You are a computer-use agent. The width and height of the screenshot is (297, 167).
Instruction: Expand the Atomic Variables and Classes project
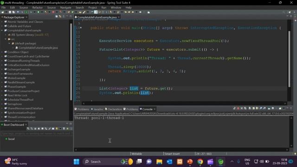click(x=2, y=22)
